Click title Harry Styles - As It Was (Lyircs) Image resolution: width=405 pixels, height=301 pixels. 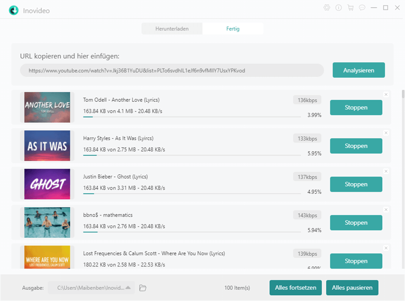(118, 138)
